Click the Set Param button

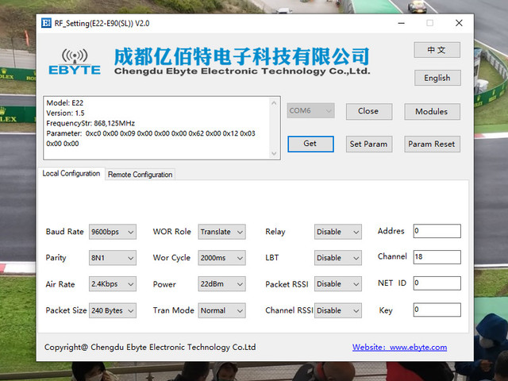[x=368, y=144]
